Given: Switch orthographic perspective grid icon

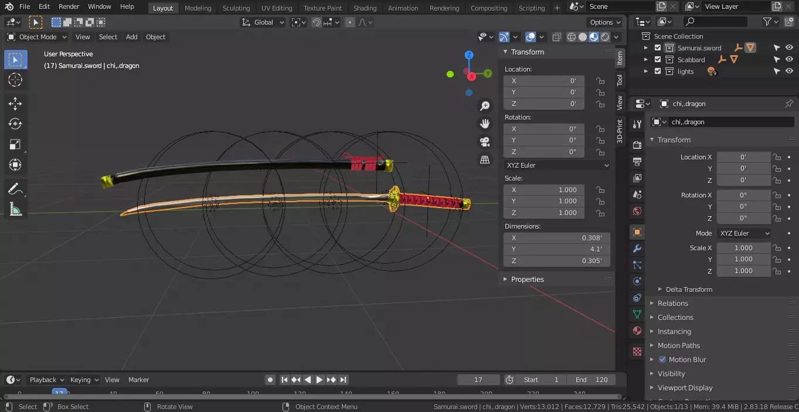Looking at the screenshot, I should (485, 159).
